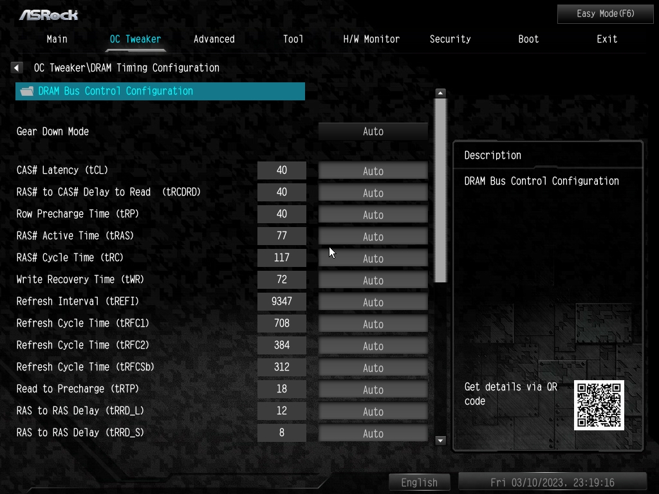Go to the Exit tab
This screenshot has height=494, width=659.
(607, 39)
